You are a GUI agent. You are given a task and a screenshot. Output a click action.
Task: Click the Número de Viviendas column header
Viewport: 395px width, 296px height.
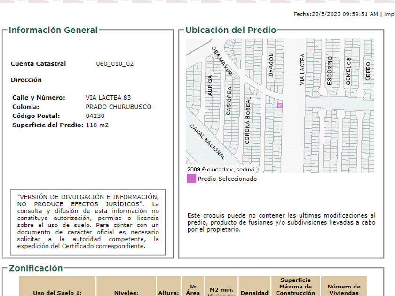coord(344,289)
